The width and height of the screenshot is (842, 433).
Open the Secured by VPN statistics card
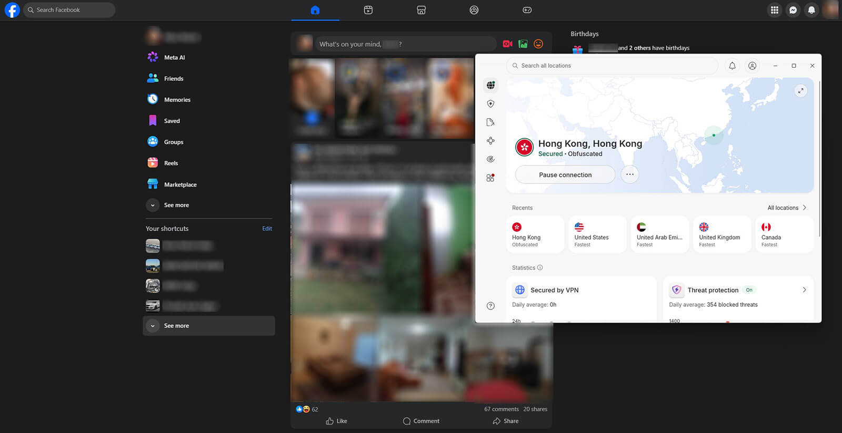point(582,299)
